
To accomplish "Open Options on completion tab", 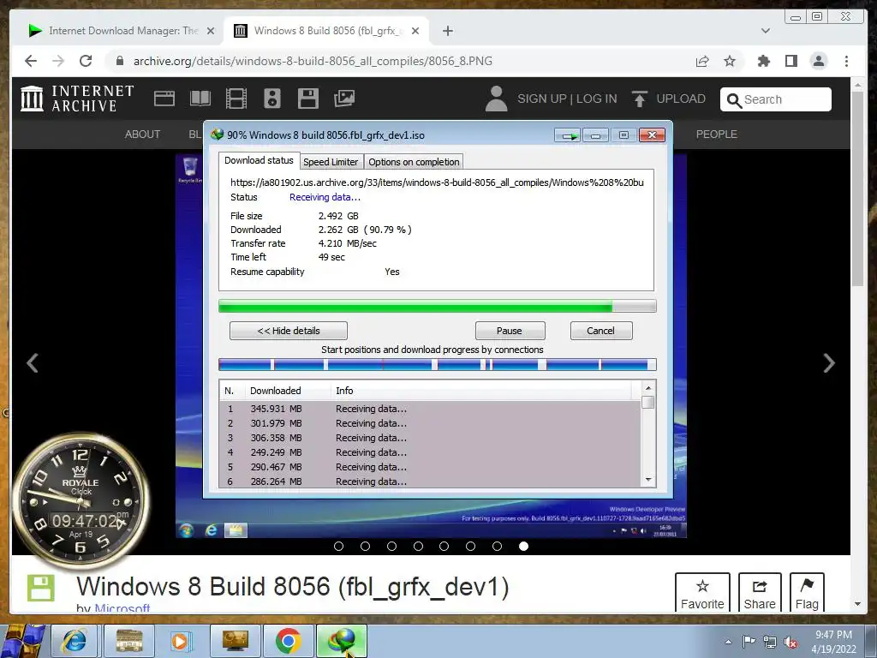I will pos(414,162).
